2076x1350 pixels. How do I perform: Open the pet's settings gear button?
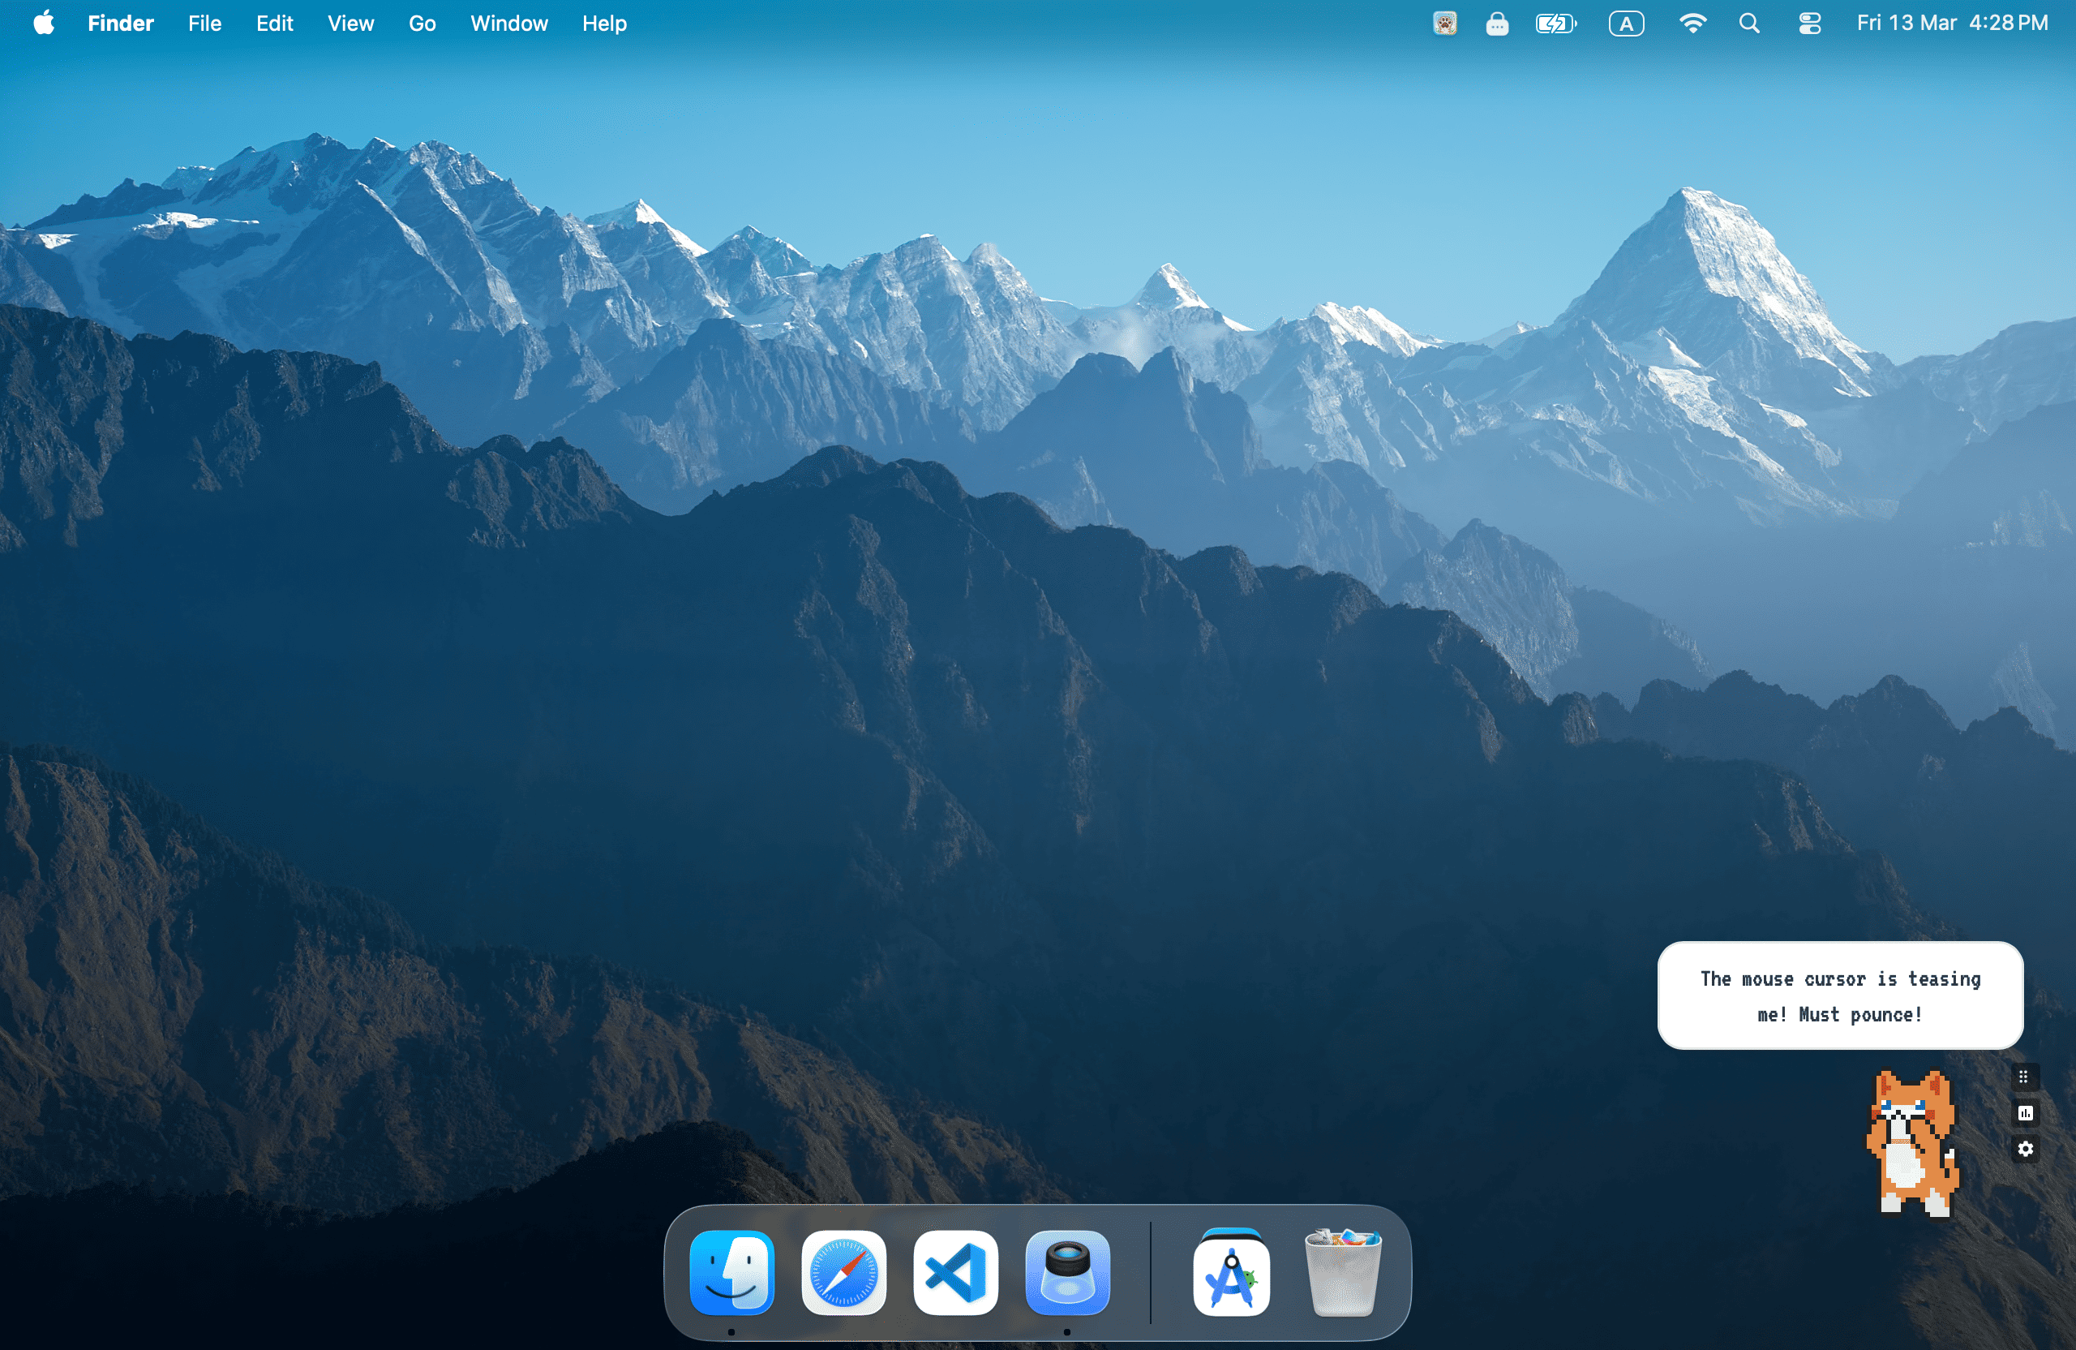[2026, 1150]
